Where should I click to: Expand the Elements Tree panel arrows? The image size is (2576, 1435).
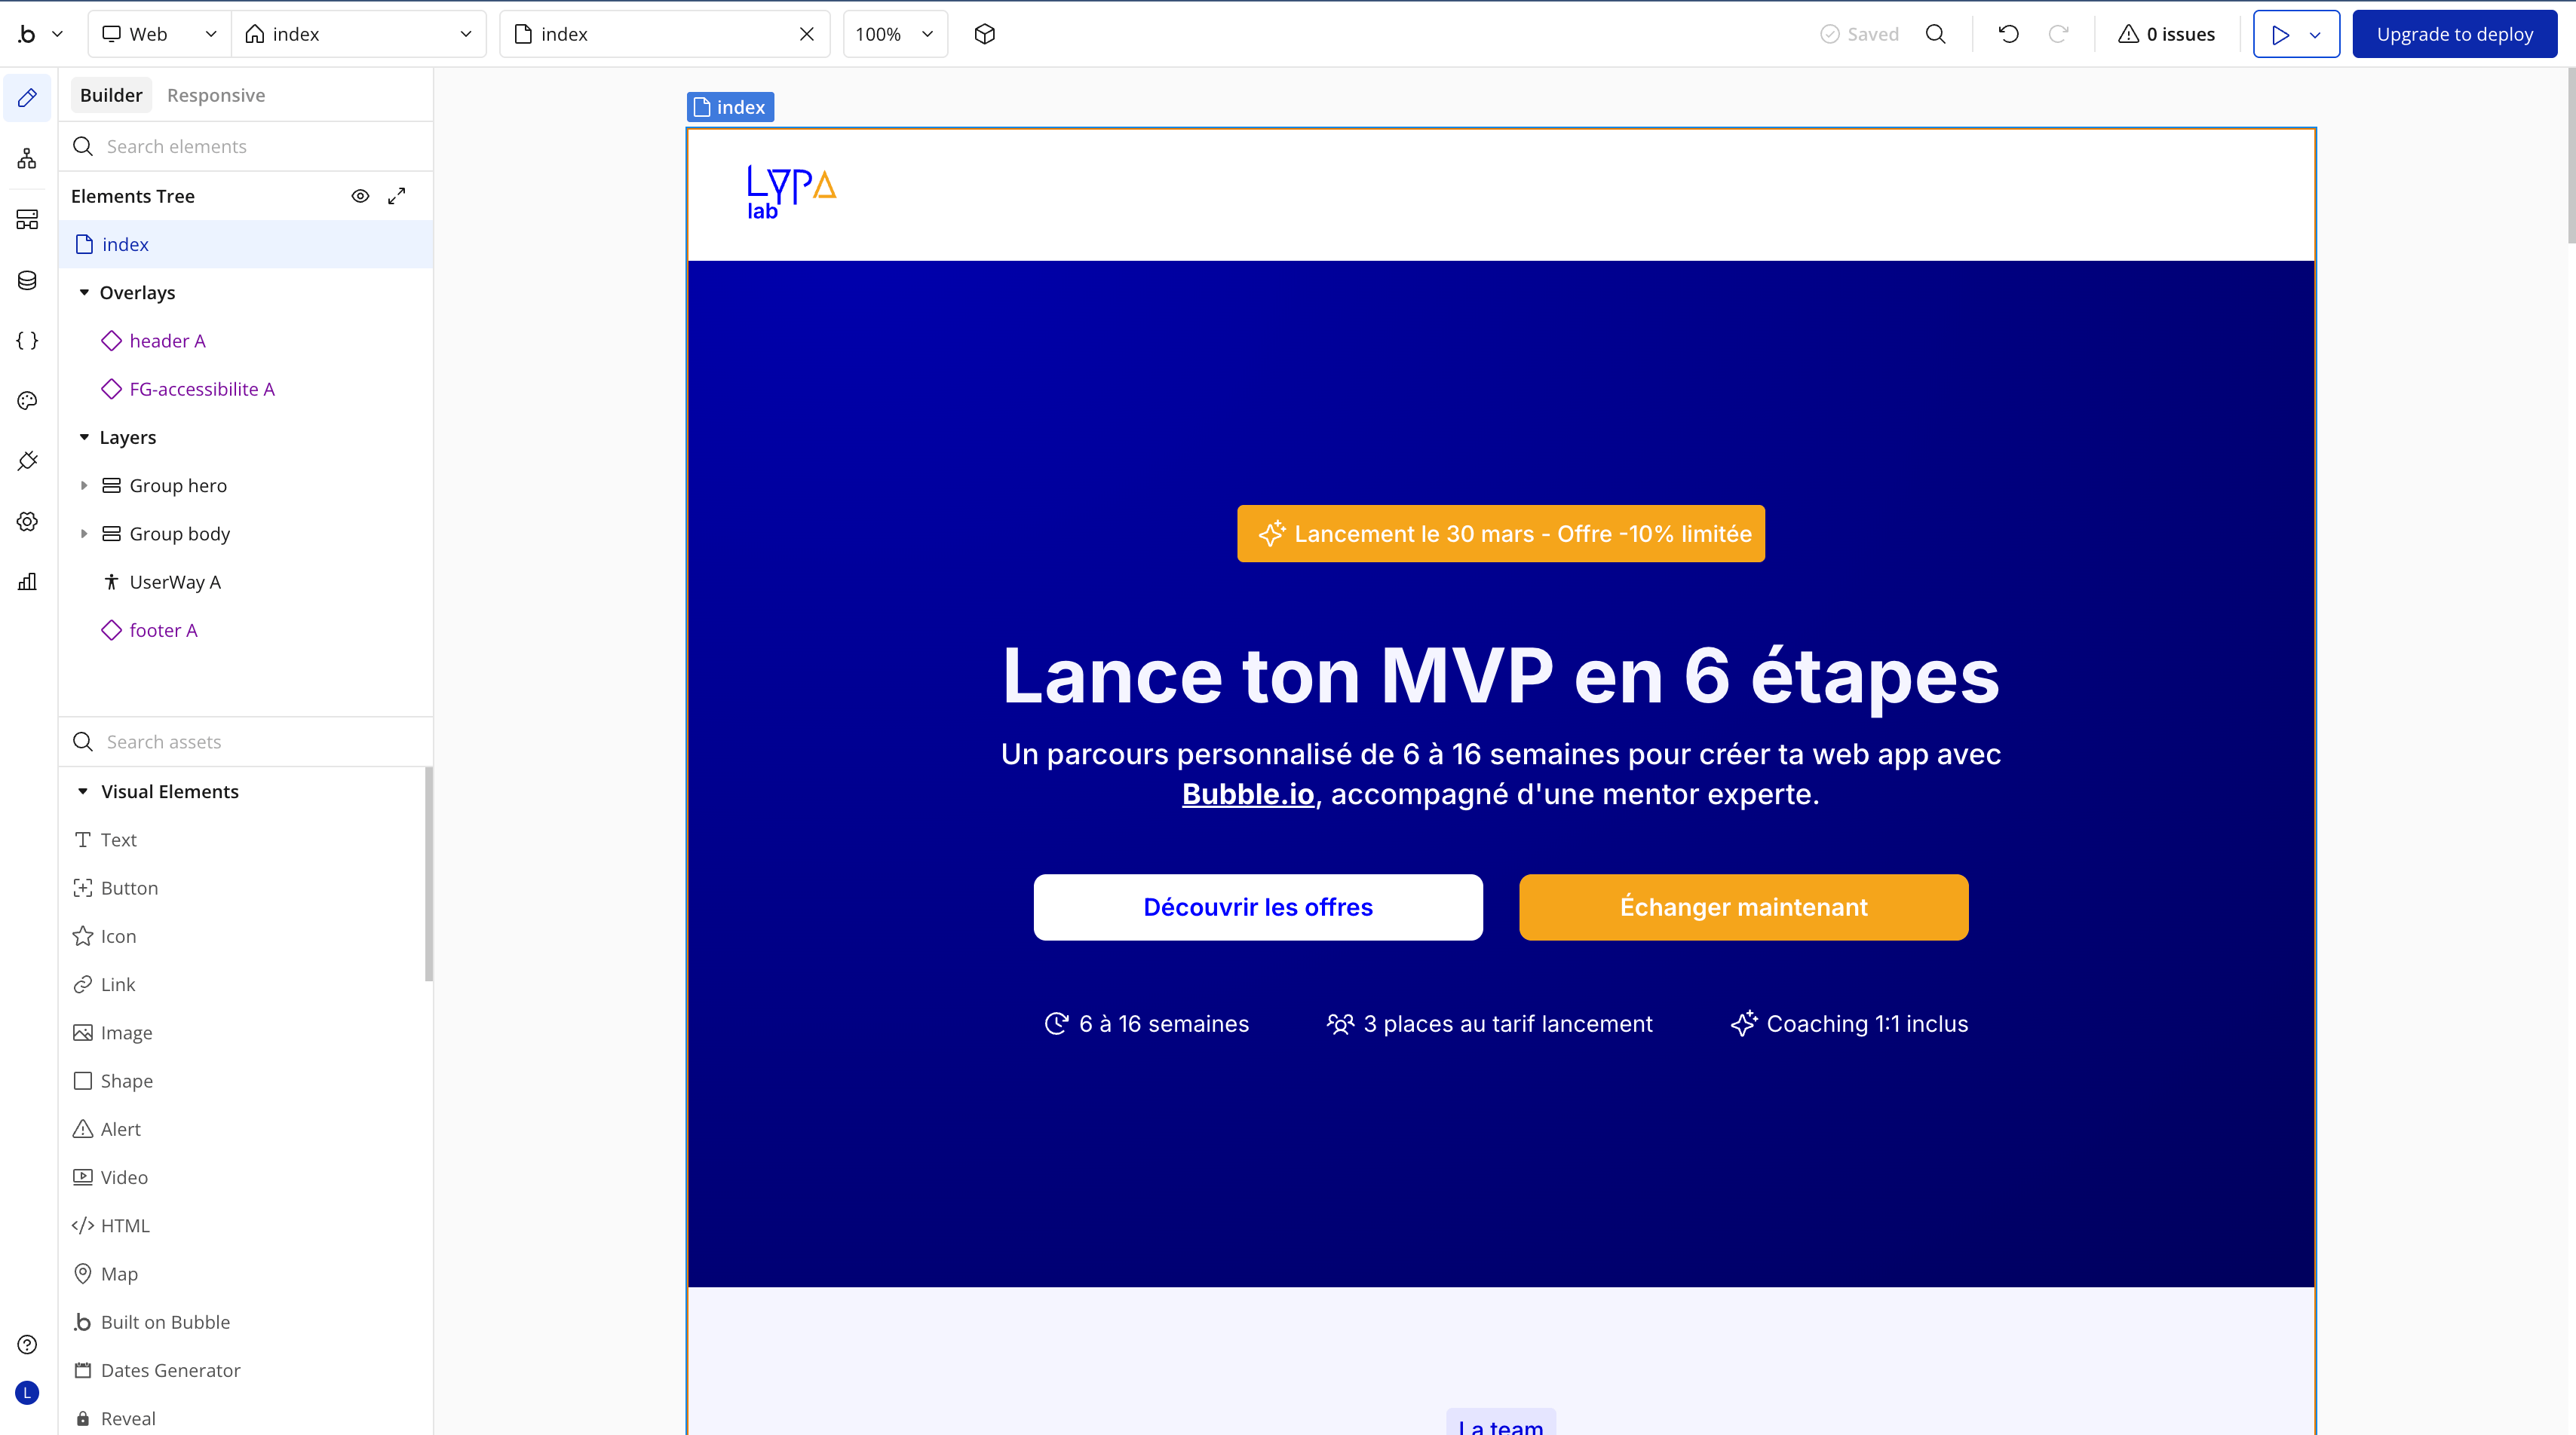(397, 196)
